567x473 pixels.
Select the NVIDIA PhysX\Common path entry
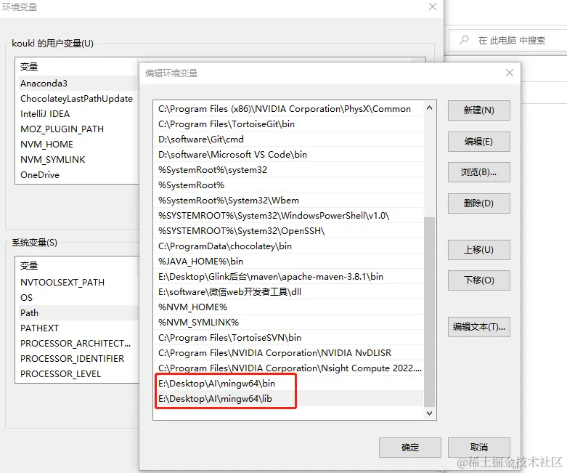point(288,109)
